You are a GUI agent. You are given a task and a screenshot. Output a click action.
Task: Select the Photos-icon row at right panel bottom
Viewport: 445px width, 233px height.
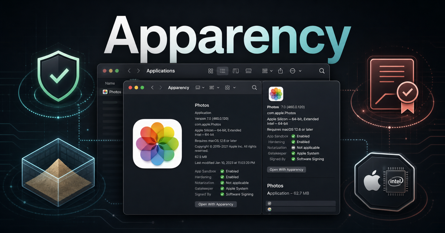pos(301,209)
